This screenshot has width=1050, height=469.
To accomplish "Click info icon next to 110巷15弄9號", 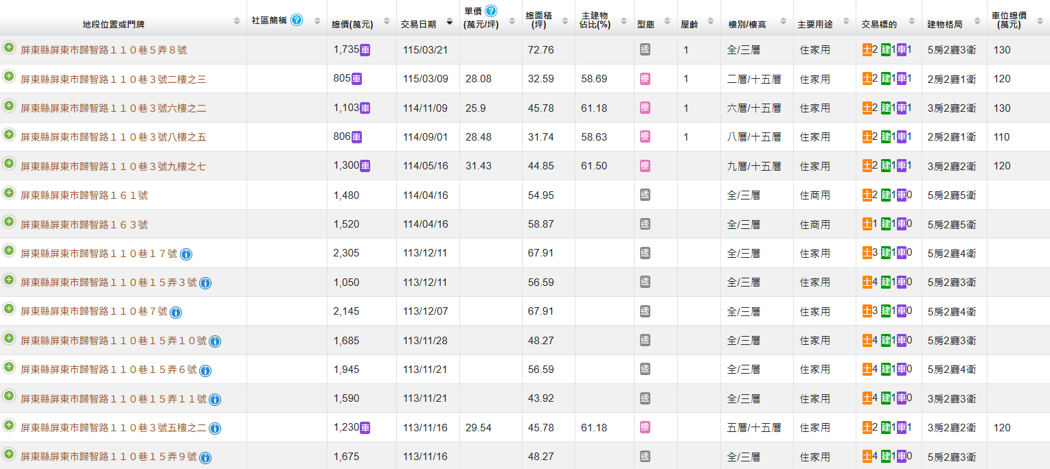I will 205,458.
